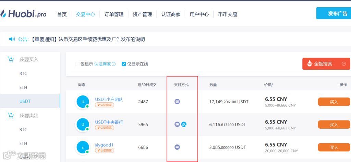Click the flame icon on 金额搜索 button
The height and width of the screenshot is (162, 351).
pos(310,63)
